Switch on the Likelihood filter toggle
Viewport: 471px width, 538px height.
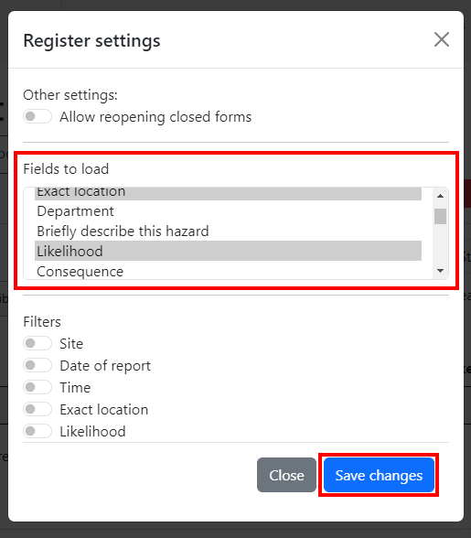(37, 431)
